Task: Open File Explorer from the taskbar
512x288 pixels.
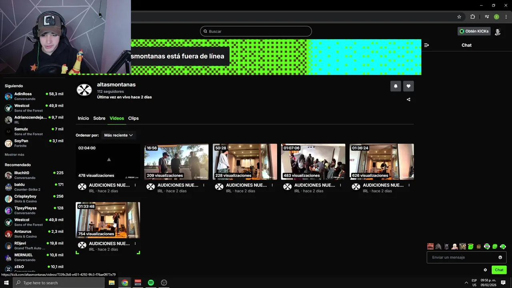Action: (x=112, y=283)
